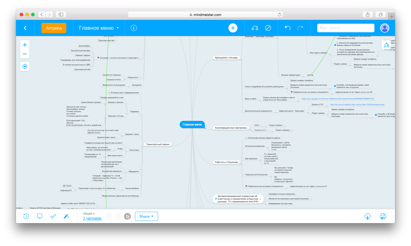Open note on Сколково - полигон для умного транспорта
The width and height of the screenshot is (411, 246).
(140, 58)
